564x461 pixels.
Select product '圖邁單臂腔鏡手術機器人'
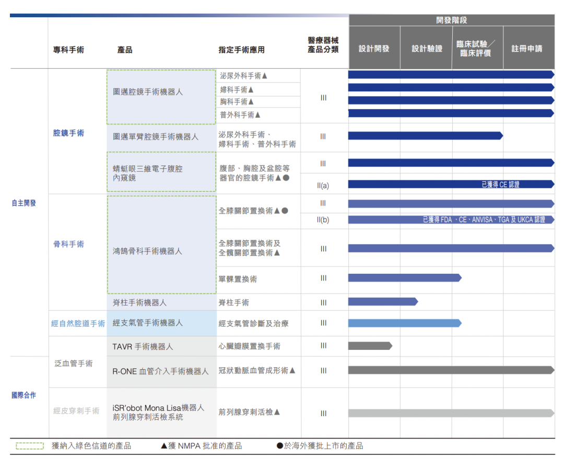[156, 137]
